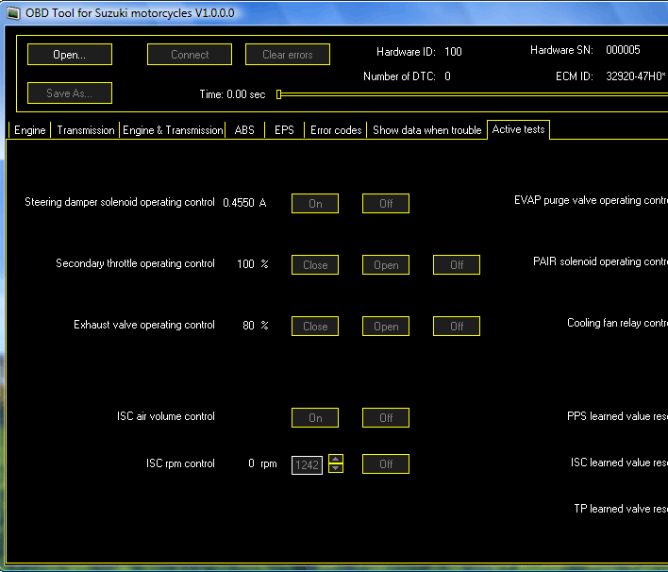Click Open for exhaust valve control
668x572 pixels.
(386, 327)
